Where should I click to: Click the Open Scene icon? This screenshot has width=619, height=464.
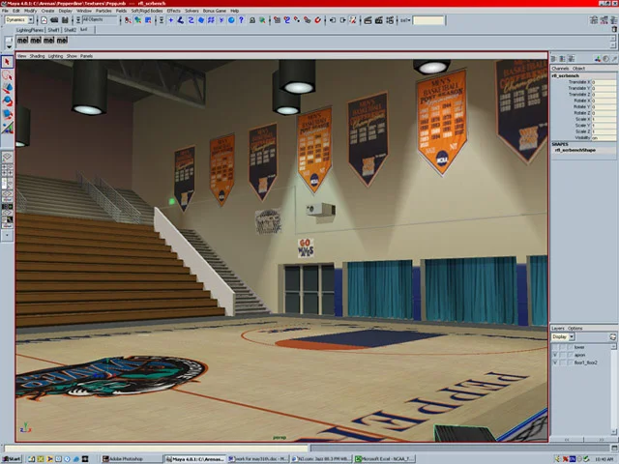tap(54, 20)
